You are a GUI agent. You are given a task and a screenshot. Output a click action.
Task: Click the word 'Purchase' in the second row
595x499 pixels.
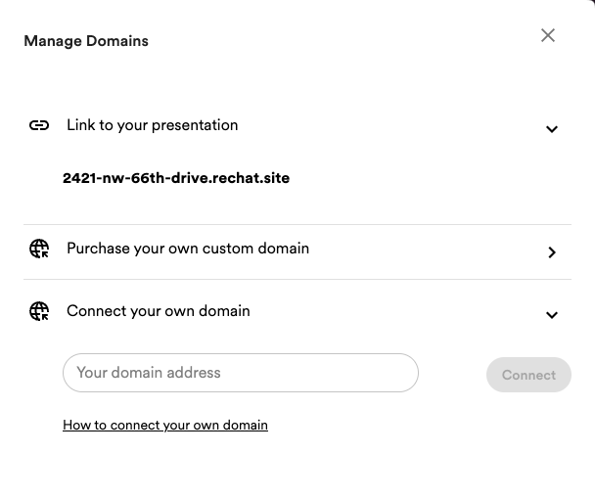(x=98, y=249)
